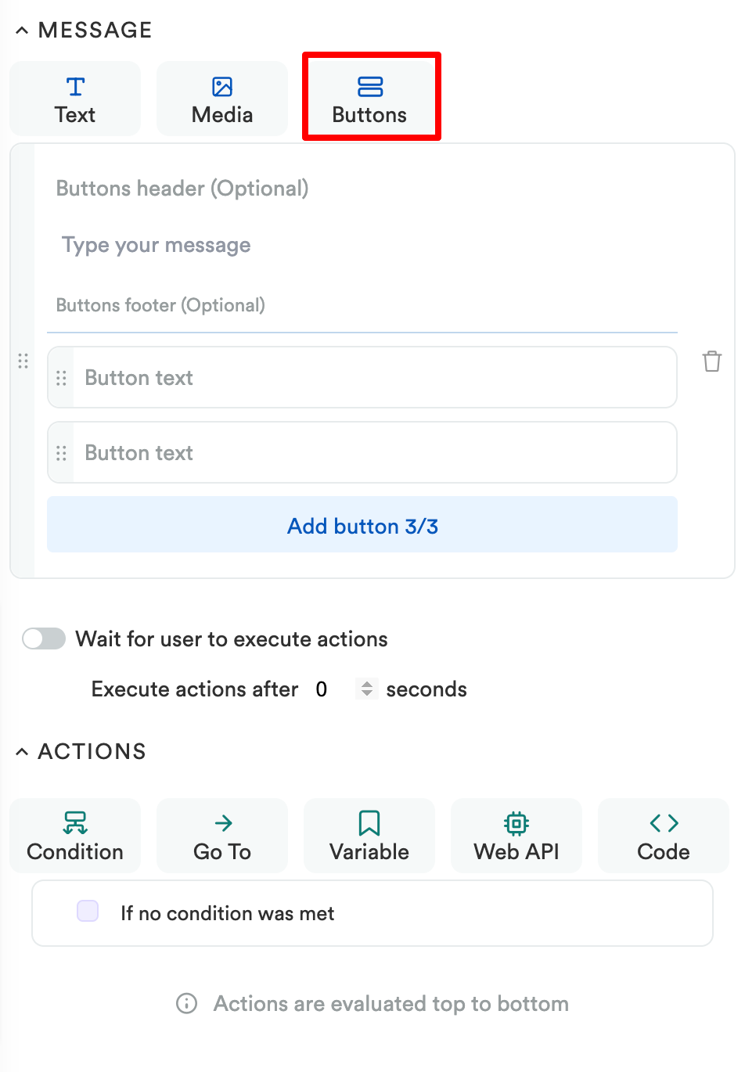Click the Buttons footer (Optional) field

(362, 305)
